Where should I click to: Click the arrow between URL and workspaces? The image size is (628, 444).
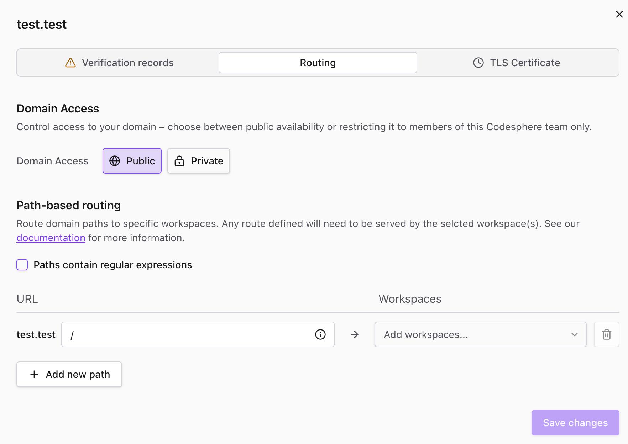click(355, 334)
